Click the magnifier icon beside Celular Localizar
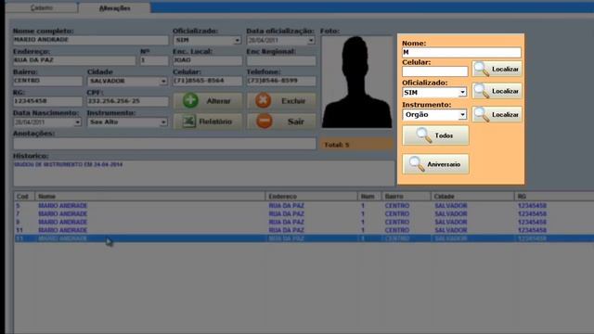The height and width of the screenshot is (334, 594). [482, 69]
